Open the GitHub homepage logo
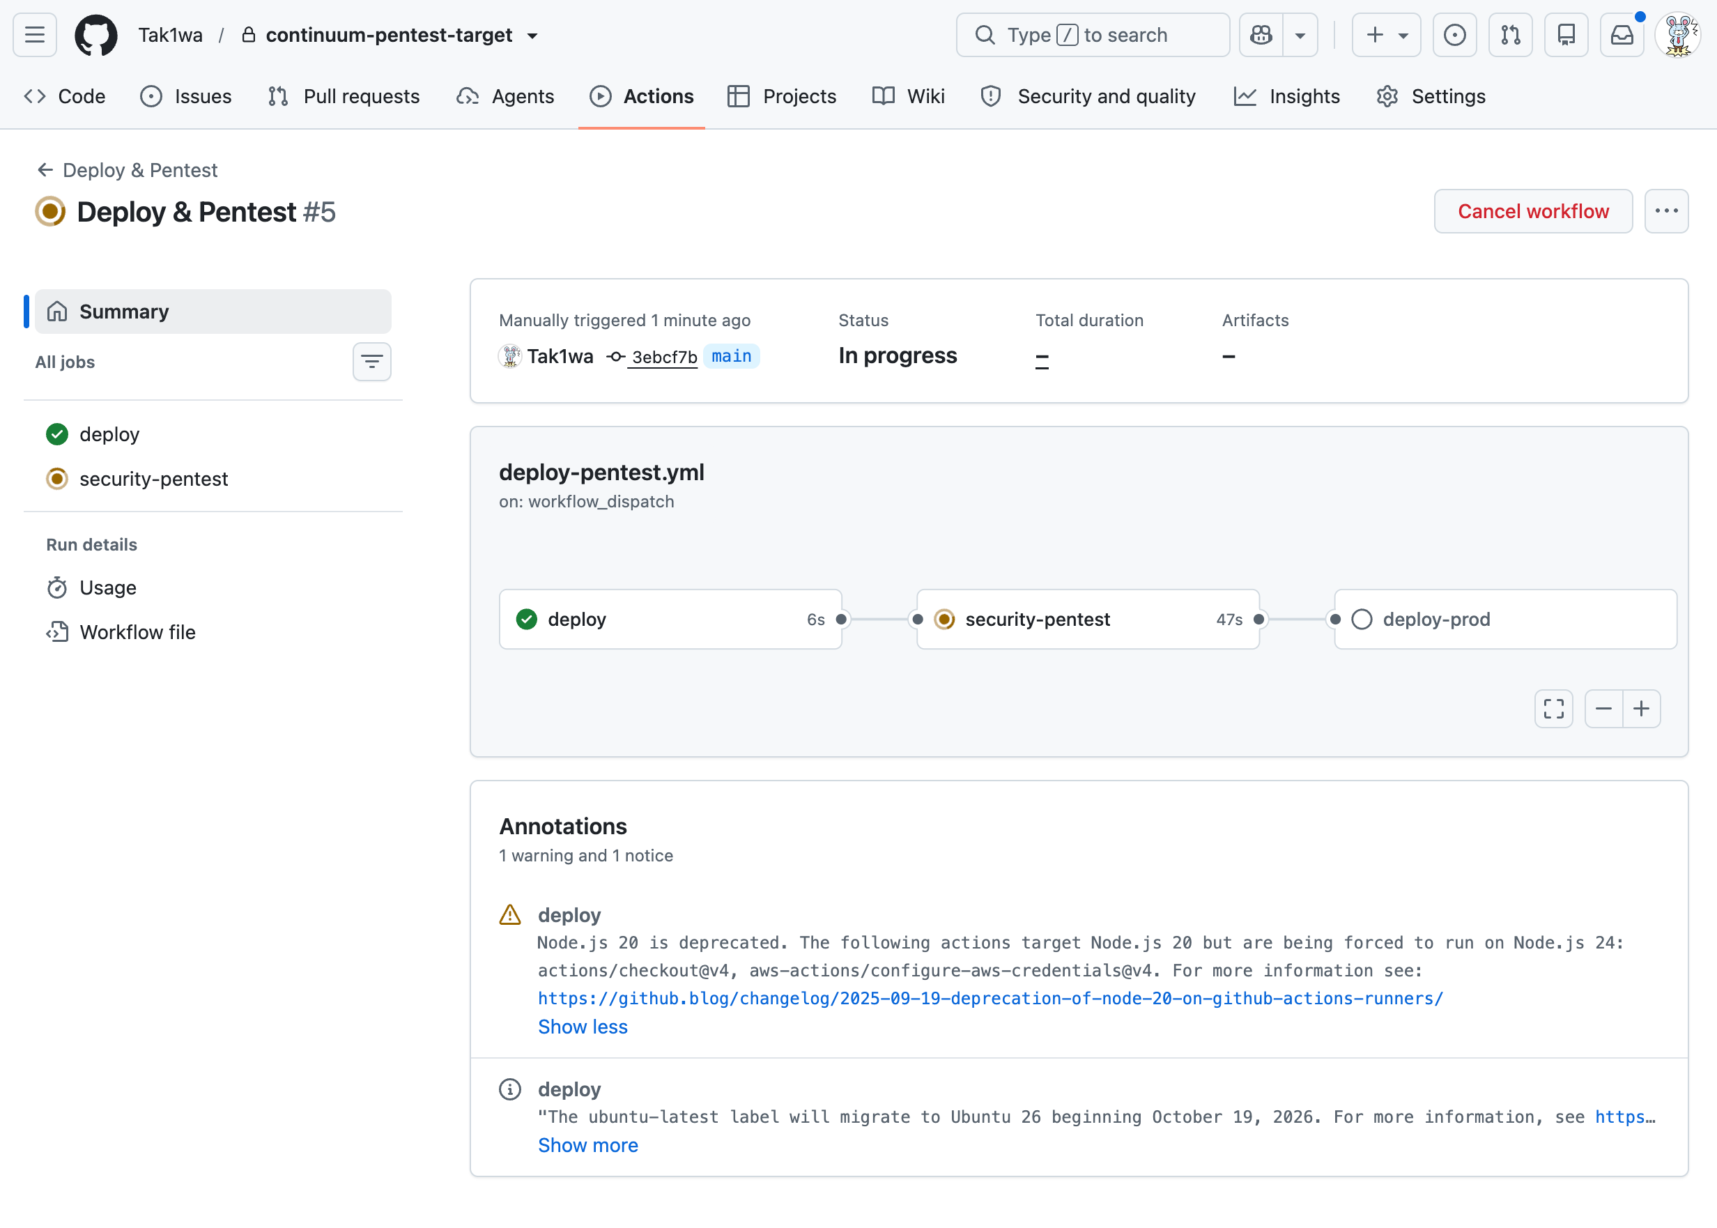Viewport: 1717px width, 1228px height. [x=96, y=35]
